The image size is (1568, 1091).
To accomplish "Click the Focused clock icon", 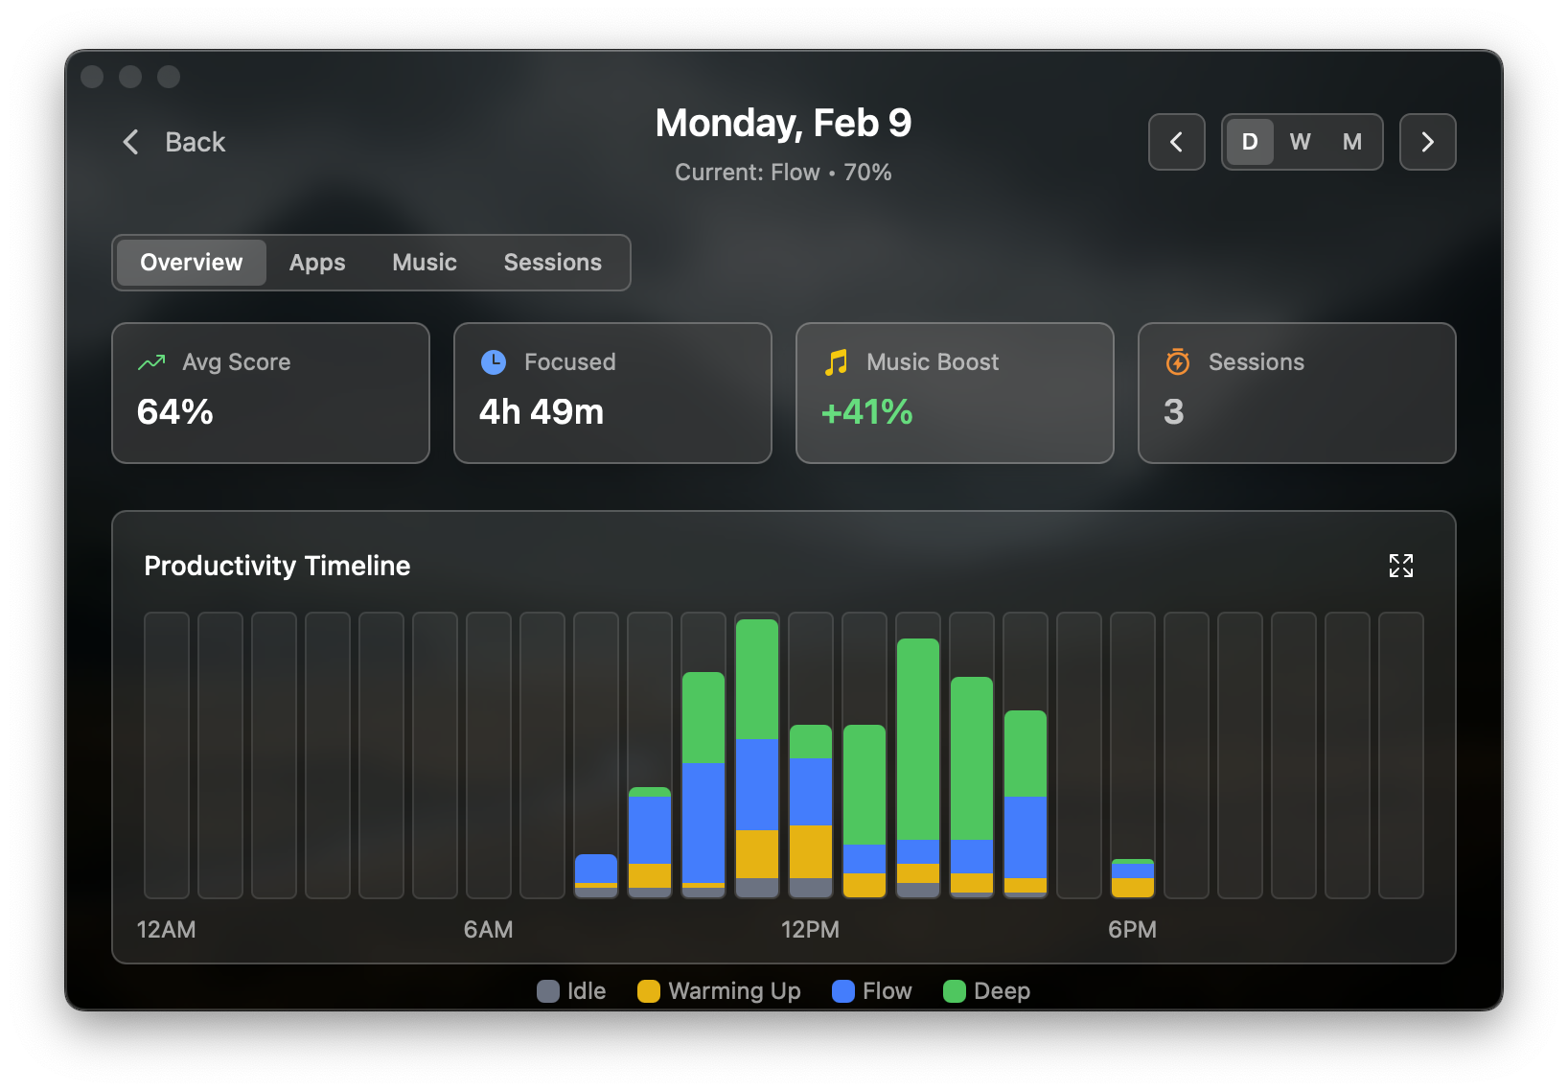I will pos(493,362).
